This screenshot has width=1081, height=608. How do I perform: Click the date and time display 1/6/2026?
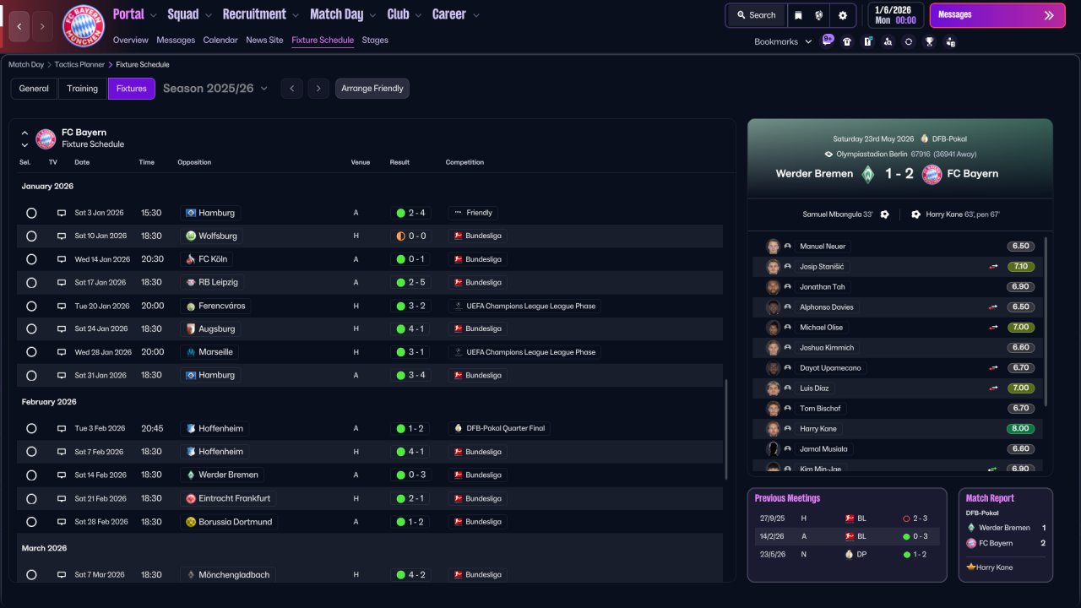pos(895,15)
